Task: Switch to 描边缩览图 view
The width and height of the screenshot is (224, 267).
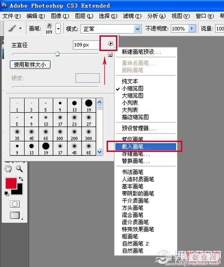Action: pyautogui.click(x=135, y=117)
